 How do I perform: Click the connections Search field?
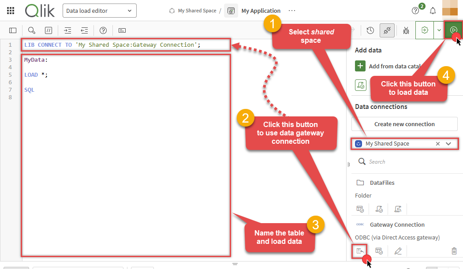(x=397, y=161)
